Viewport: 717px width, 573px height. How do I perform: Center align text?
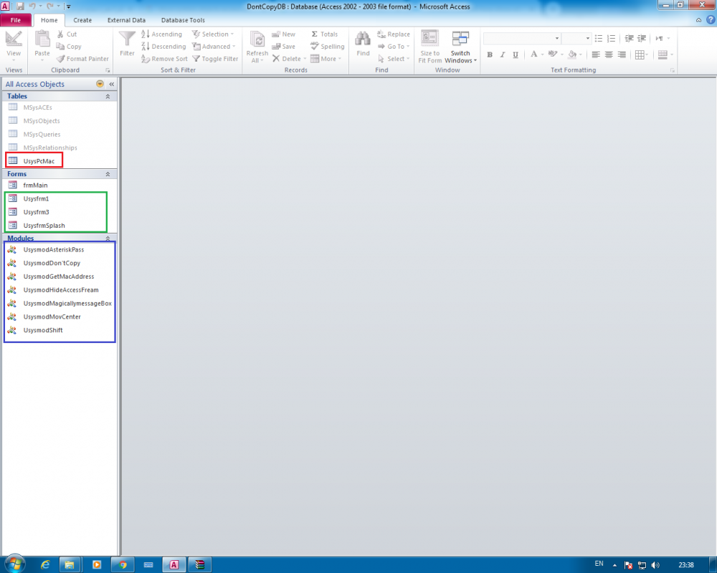point(609,55)
